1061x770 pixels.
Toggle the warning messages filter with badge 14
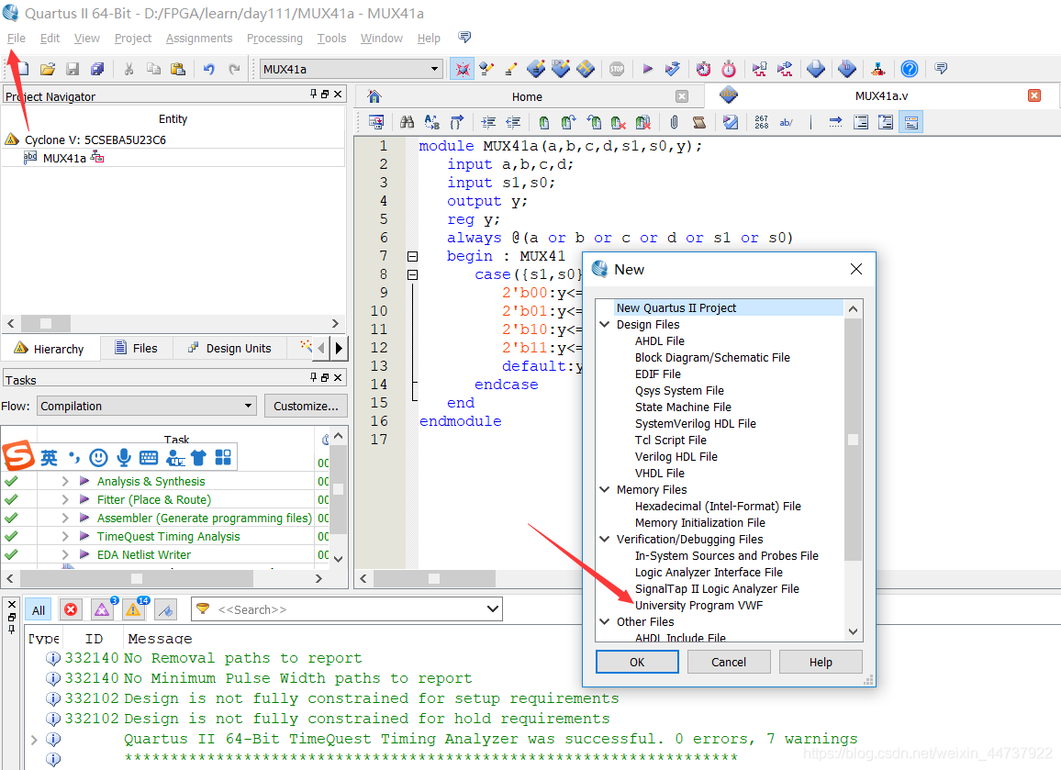pyautogui.click(x=134, y=609)
